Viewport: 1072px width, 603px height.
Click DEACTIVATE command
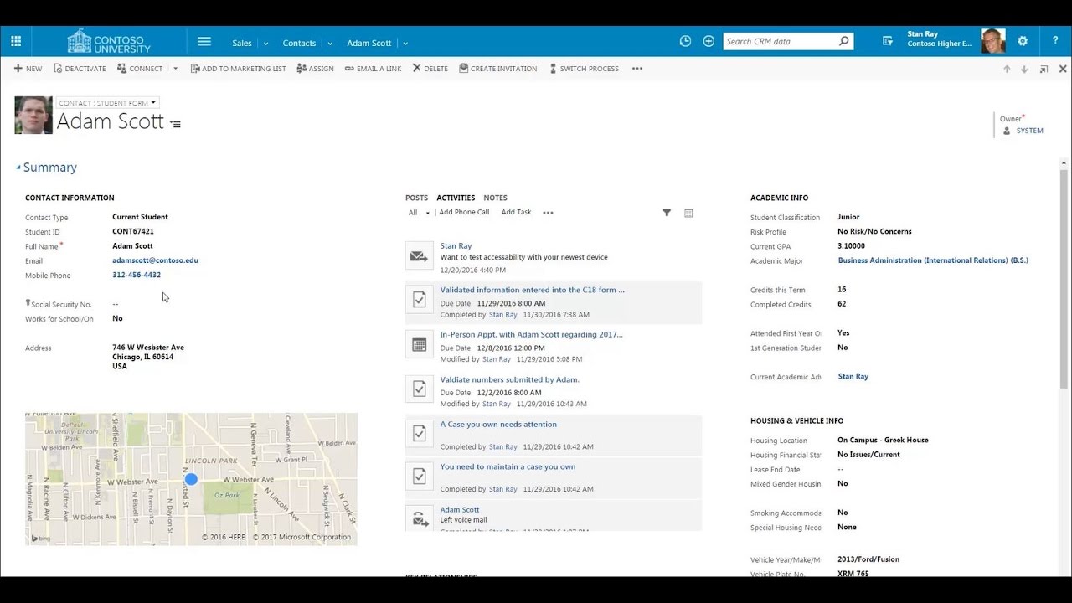pos(80,69)
